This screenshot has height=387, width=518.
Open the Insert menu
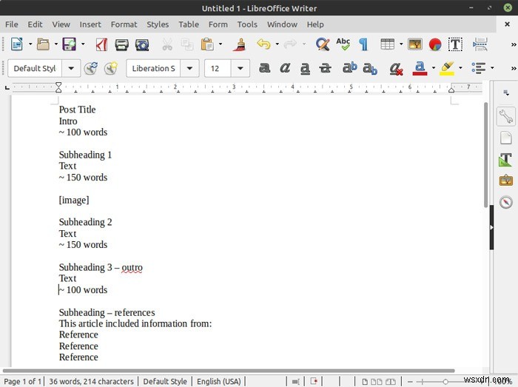pyautogui.click(x=90, y=24)
